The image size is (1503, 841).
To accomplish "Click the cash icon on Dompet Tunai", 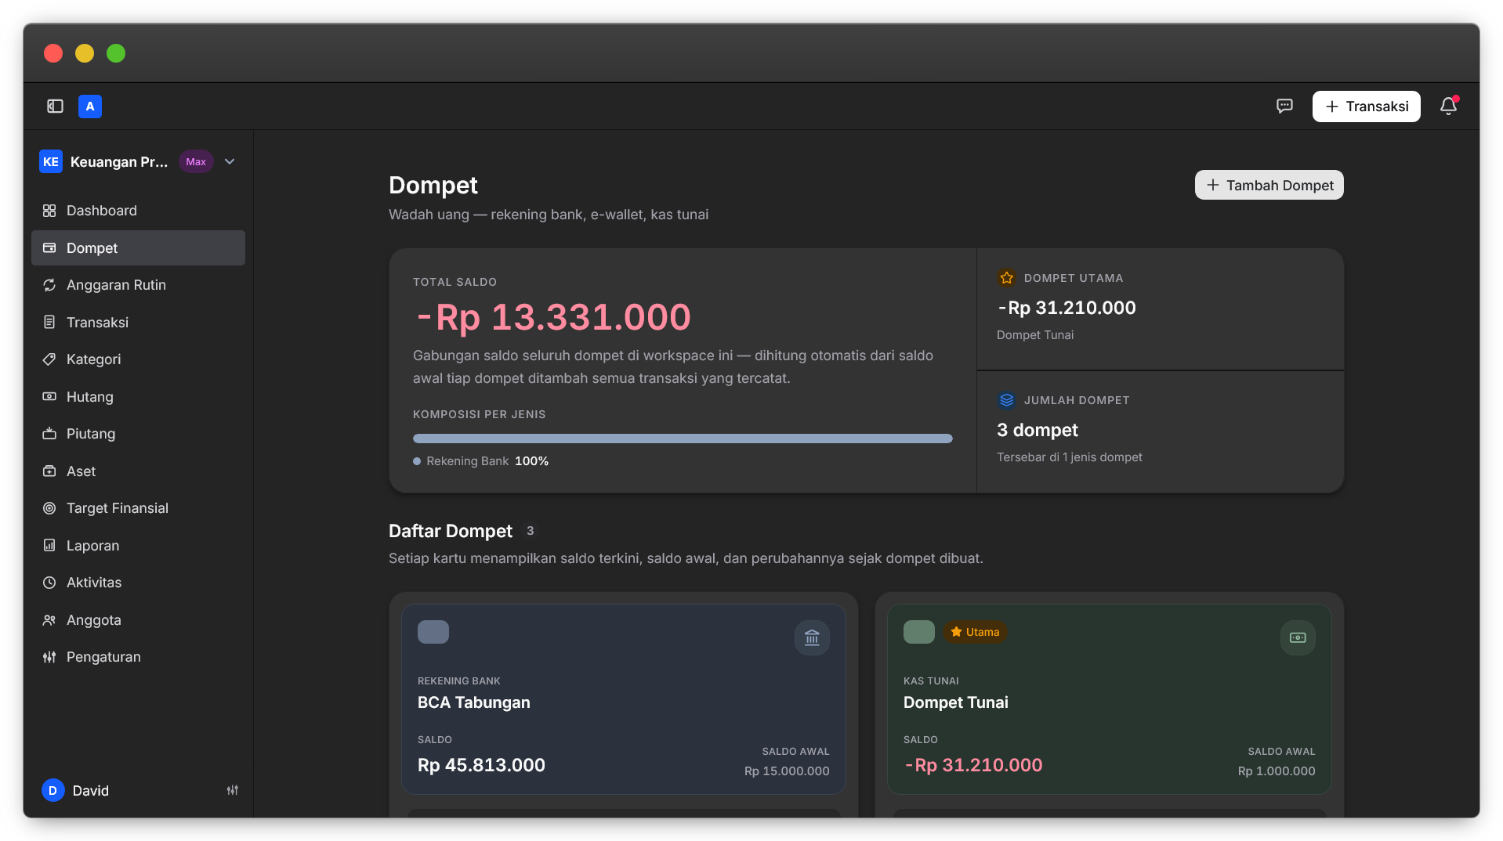I will [1298, 637].
